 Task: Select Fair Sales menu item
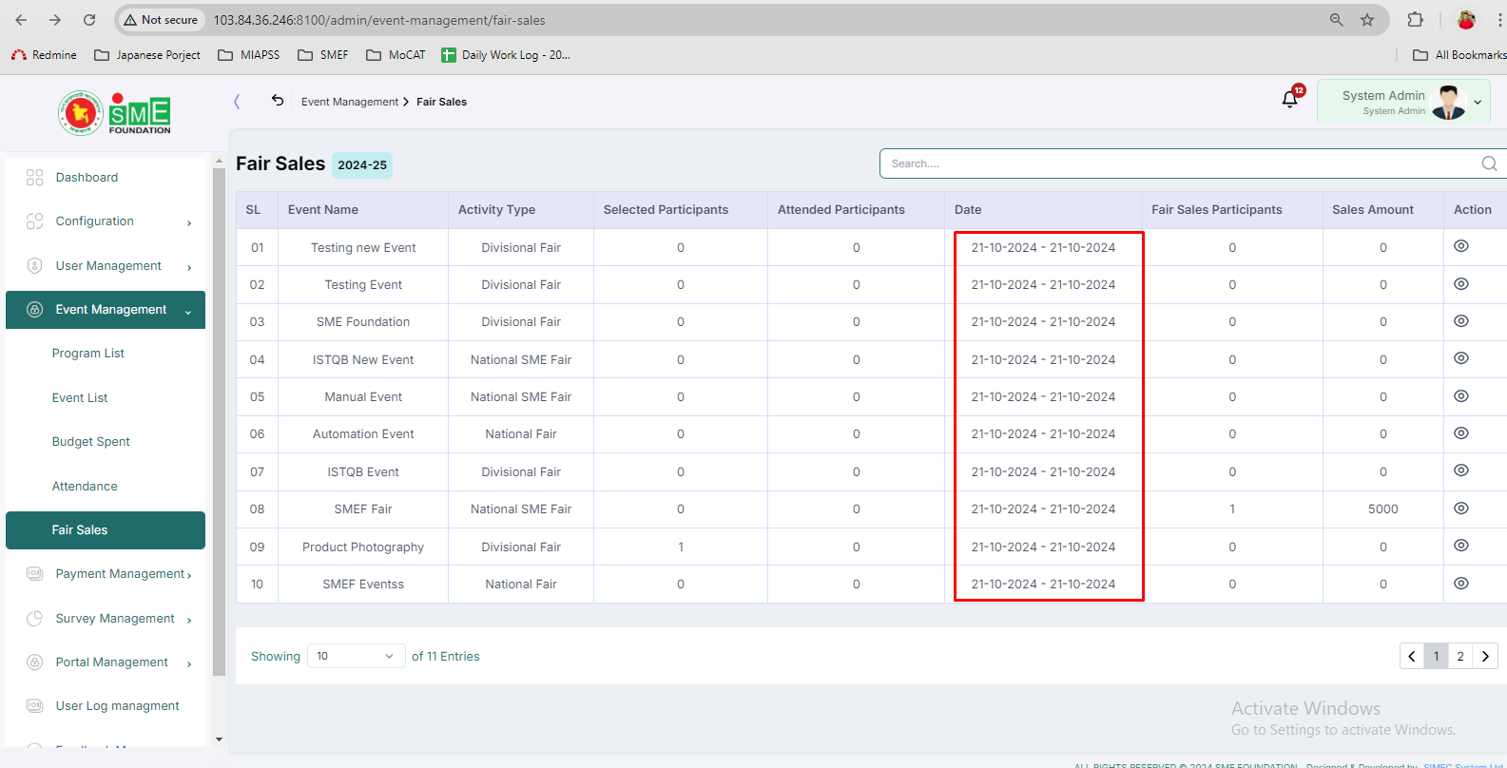tap(106, 530)
